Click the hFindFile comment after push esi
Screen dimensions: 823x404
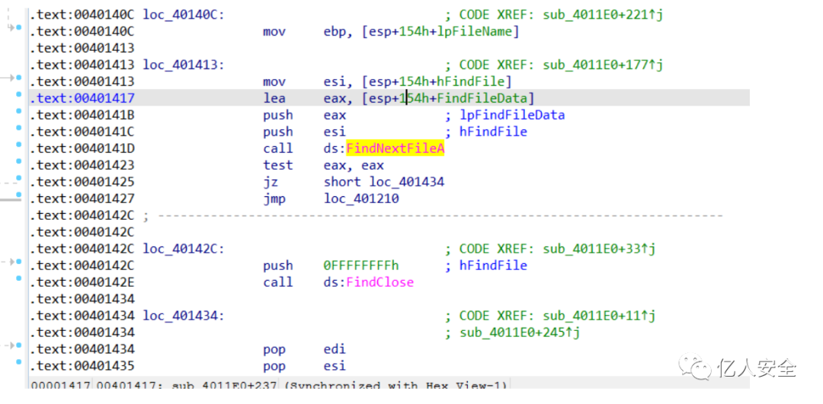(x=493, y=132)
